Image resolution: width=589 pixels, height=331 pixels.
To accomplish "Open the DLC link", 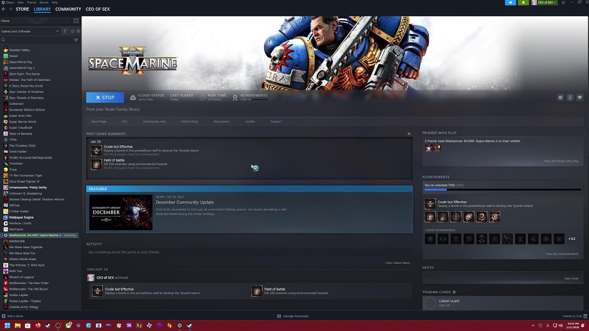I will (x=124, y=121).
